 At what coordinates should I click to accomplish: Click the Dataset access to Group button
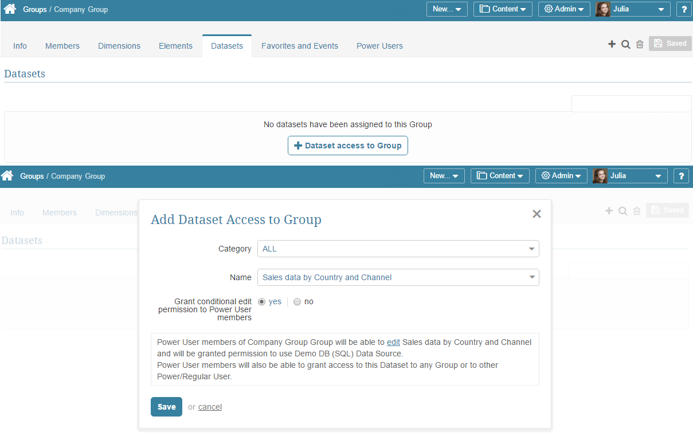[347, 146]
